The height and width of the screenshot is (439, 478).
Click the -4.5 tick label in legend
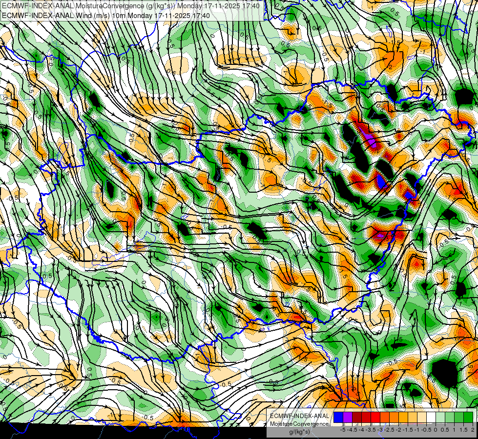[x=352, y=430]
